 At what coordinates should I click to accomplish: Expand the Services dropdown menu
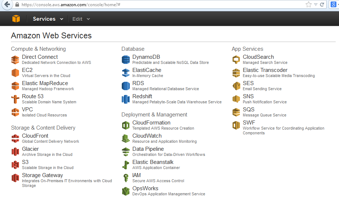click(48, 19)
